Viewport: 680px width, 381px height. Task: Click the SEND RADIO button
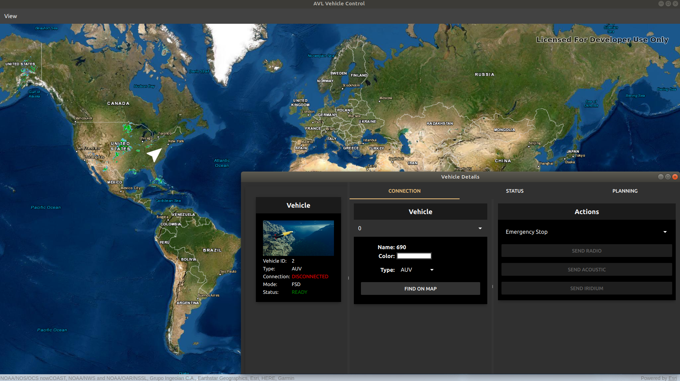click(586, 251)
